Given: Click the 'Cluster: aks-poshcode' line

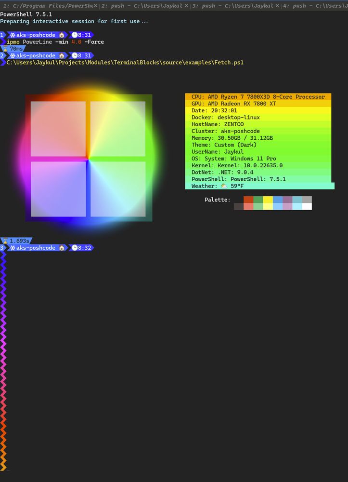Looking at the screenshot, I should tap(258, 131).
